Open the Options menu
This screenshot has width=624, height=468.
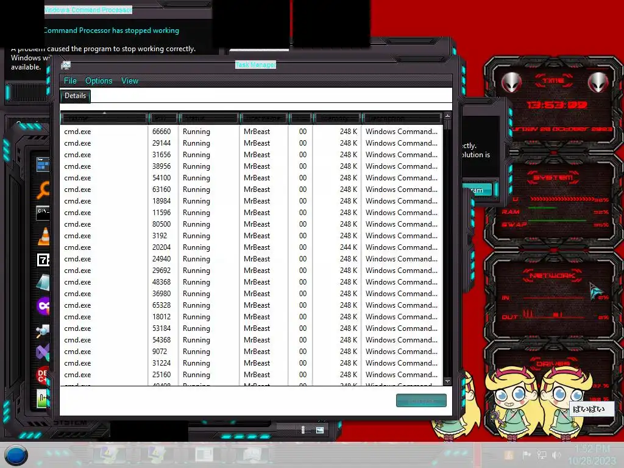pos(99,81)
